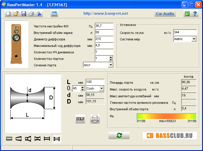The width and height of the screenshot is (203, 151).
Task: Click the sound speed field 344
Action: (x=185, y=32)
